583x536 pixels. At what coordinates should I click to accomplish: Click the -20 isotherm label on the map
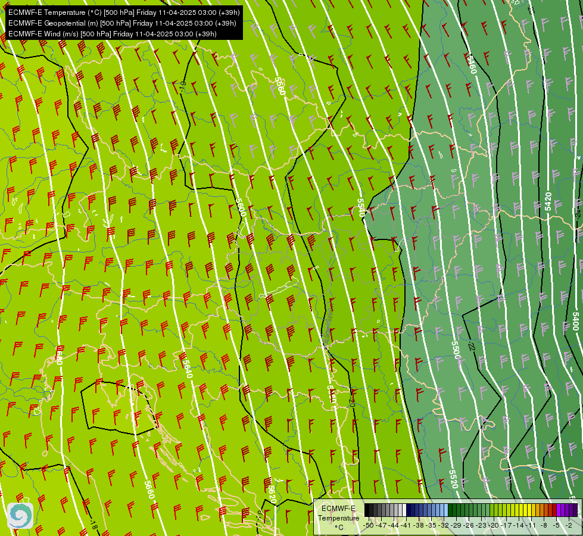click(x=352, y=403)
